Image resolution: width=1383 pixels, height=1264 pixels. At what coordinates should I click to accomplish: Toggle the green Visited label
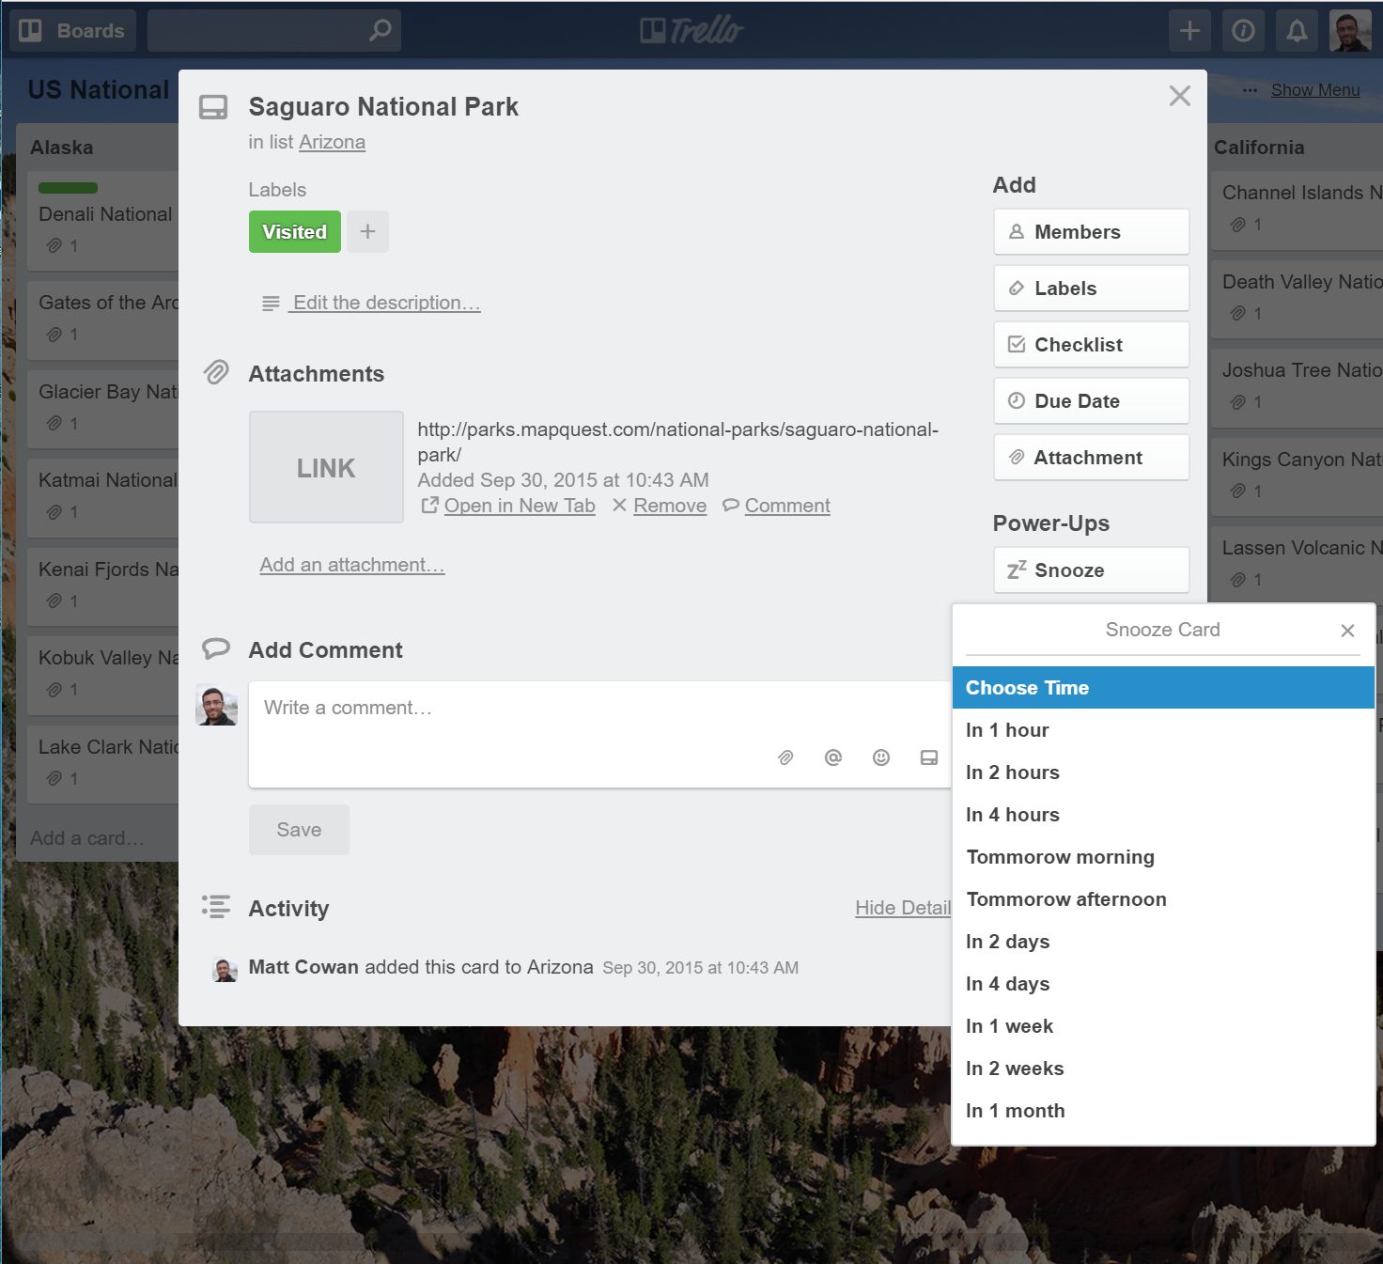[x=294, y=231]
